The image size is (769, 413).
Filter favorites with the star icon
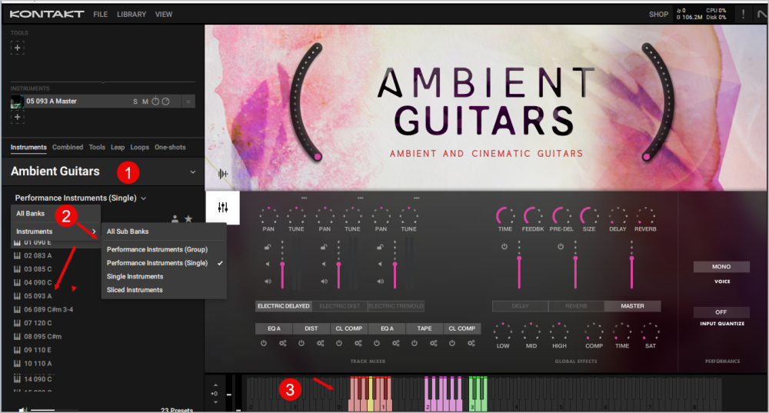(188, 218)
